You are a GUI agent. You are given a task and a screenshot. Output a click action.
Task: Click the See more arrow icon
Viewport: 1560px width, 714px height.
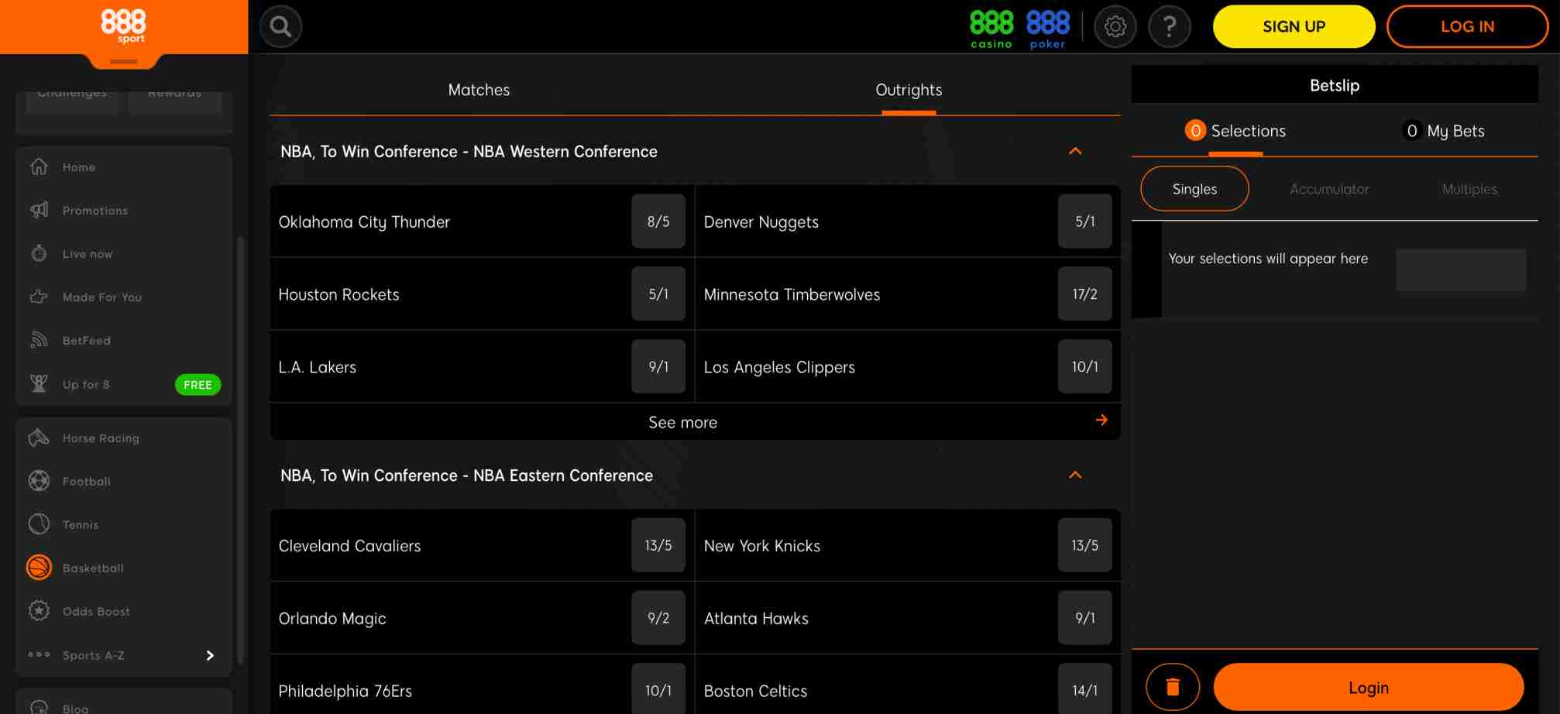coord(1101,421)
